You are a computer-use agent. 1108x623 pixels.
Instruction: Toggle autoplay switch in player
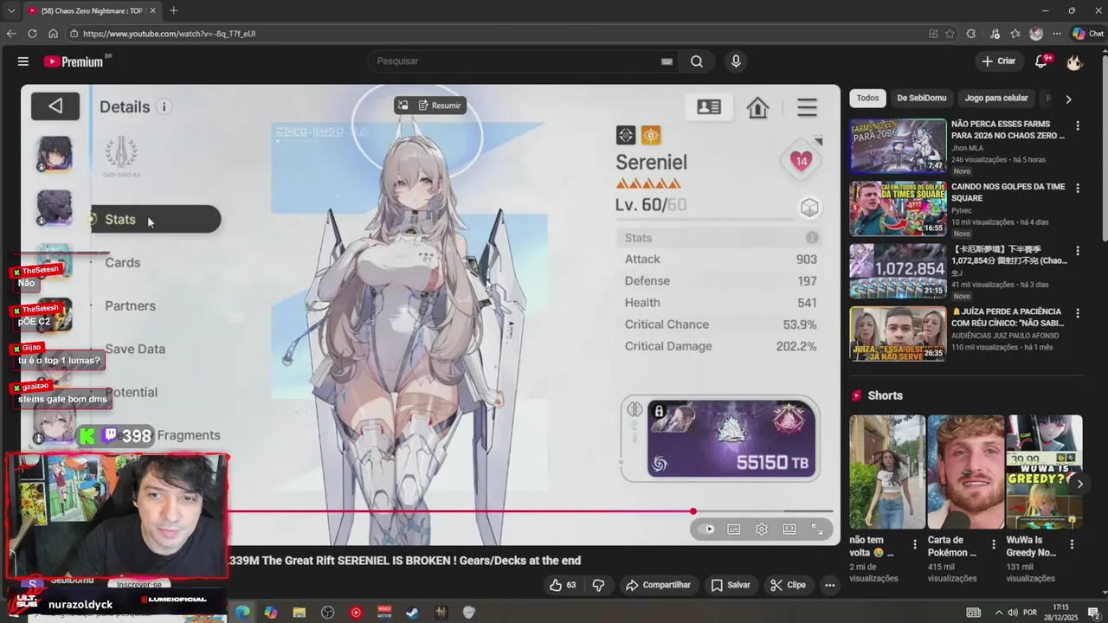pyautogui.click(x=707, y=530)
